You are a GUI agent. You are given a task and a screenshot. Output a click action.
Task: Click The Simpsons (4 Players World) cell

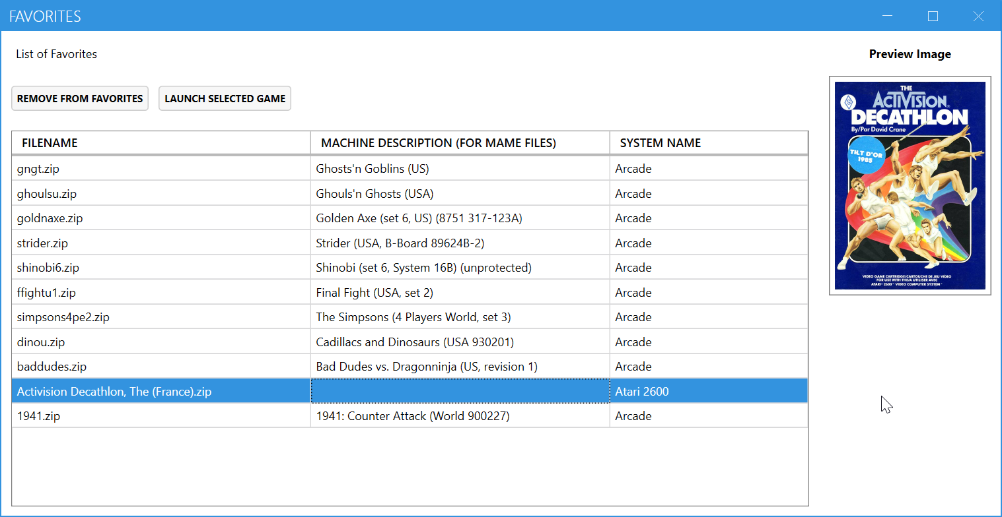coord(460,317)
